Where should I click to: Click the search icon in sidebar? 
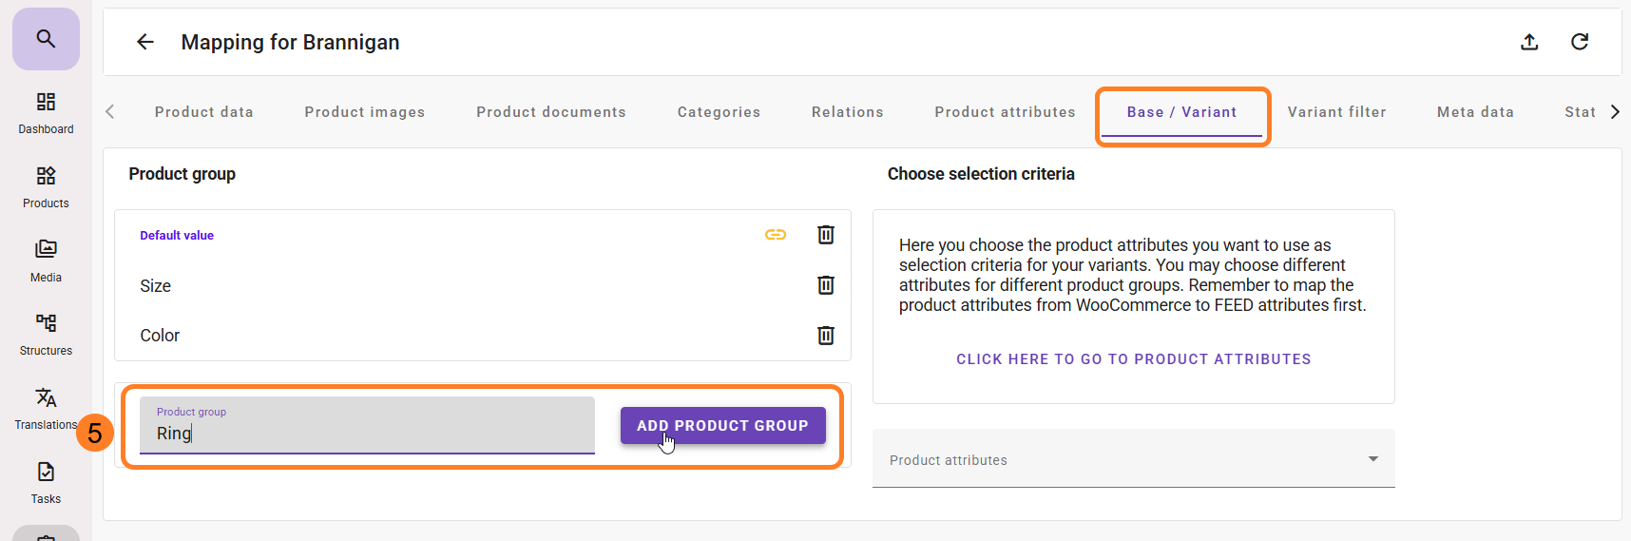[46, 39]
